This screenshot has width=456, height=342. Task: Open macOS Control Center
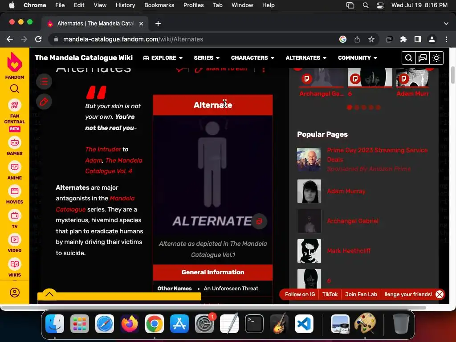click(x=380, y=5)
